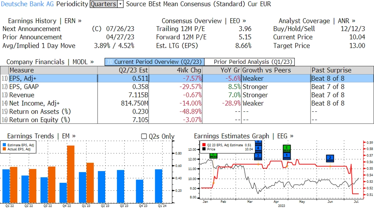
Task: Open Earnings Estimates Graph EEG link
Action: pos(244,136)
